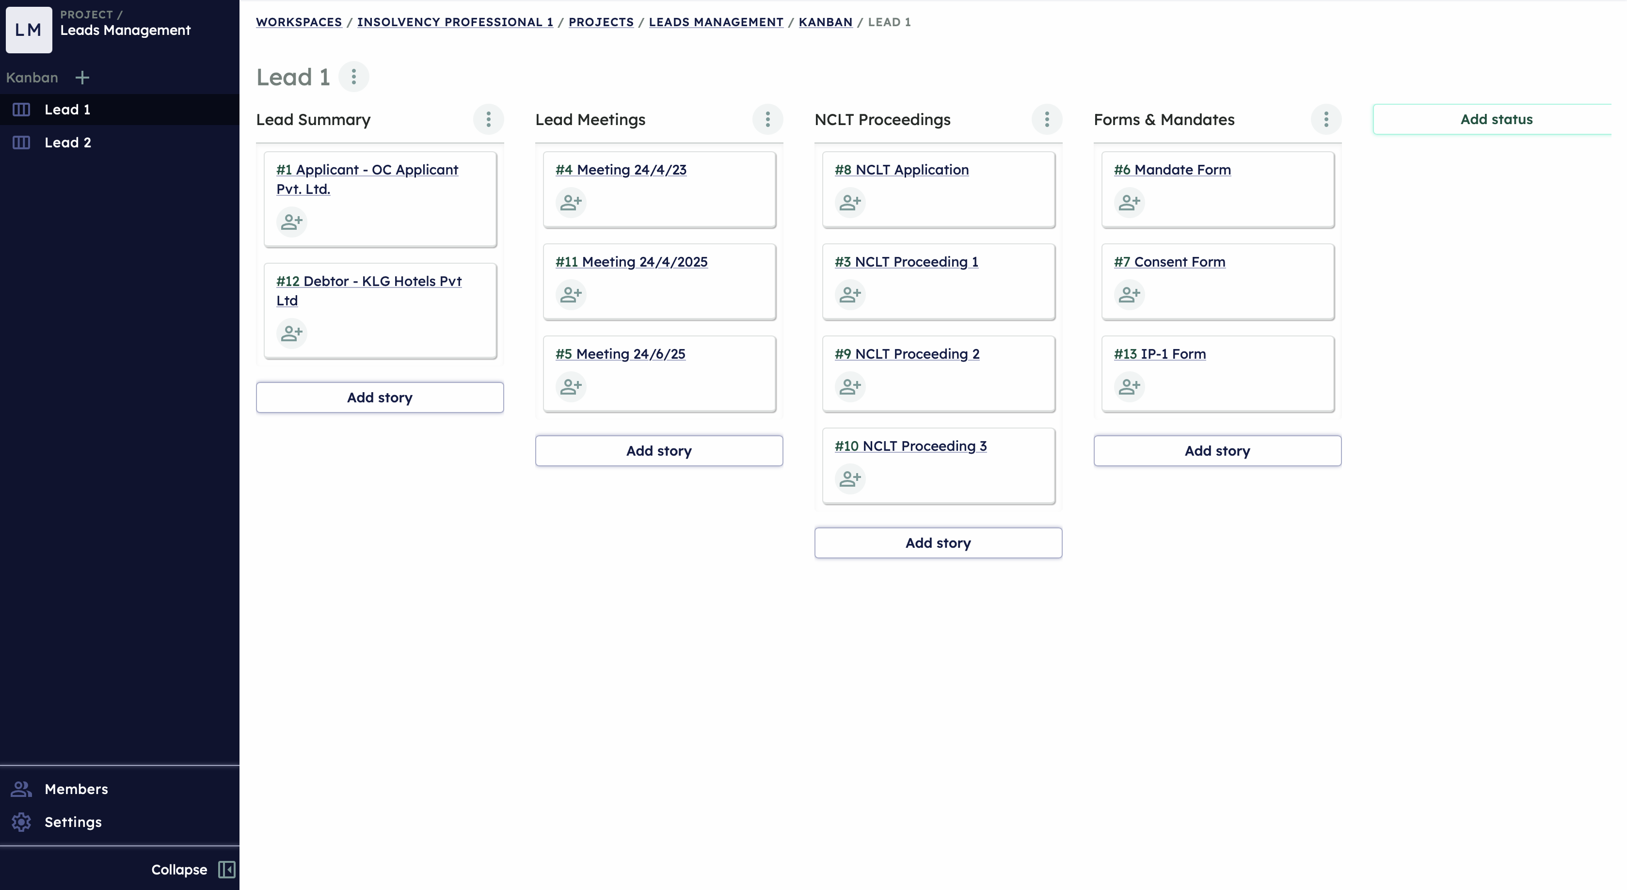Screen dimensions: 1627x890
Task: Click the LM project avatar
Action: tap(29, 30)
